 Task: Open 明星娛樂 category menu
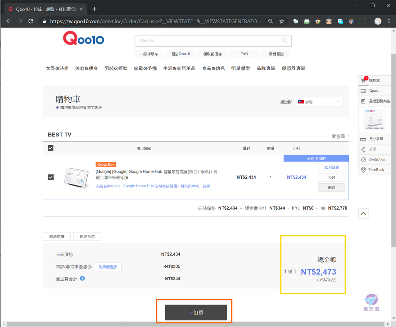pos(241,68)
